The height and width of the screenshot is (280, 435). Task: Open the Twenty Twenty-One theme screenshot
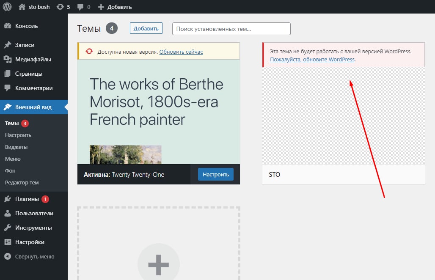158,112
